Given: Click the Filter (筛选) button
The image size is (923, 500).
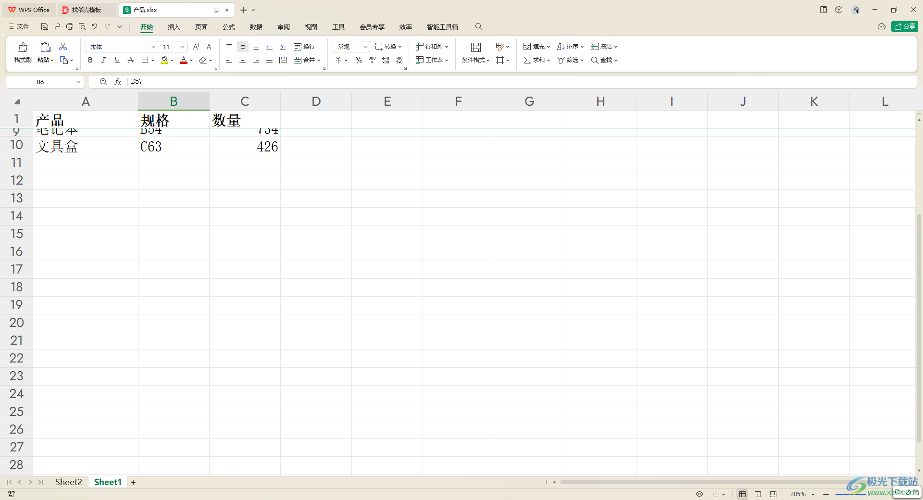Looking at the screenshot, I should click(x=570, y=60).
